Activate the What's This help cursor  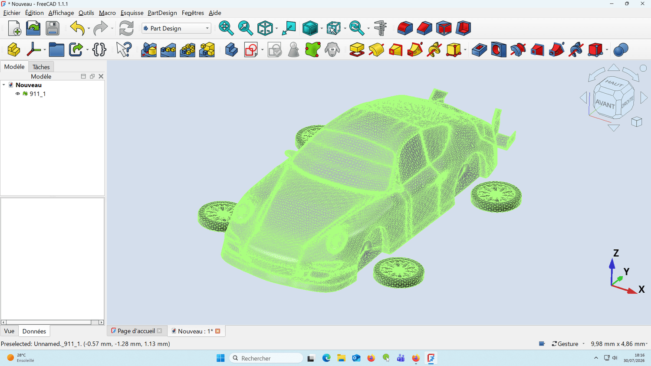[x=124, y=50]
